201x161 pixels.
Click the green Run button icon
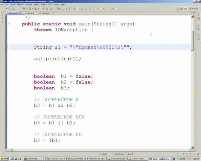(x=30, y=8)
